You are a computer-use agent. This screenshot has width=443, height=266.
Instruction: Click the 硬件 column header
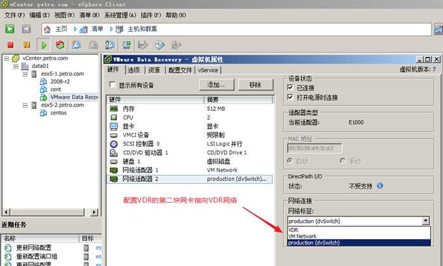pos(155,99)
